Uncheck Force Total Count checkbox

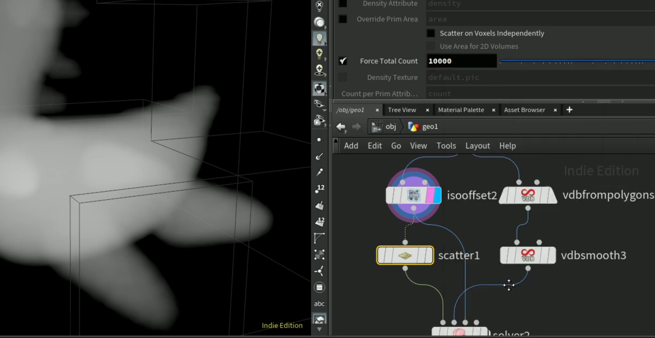click(x=343, y=61)
